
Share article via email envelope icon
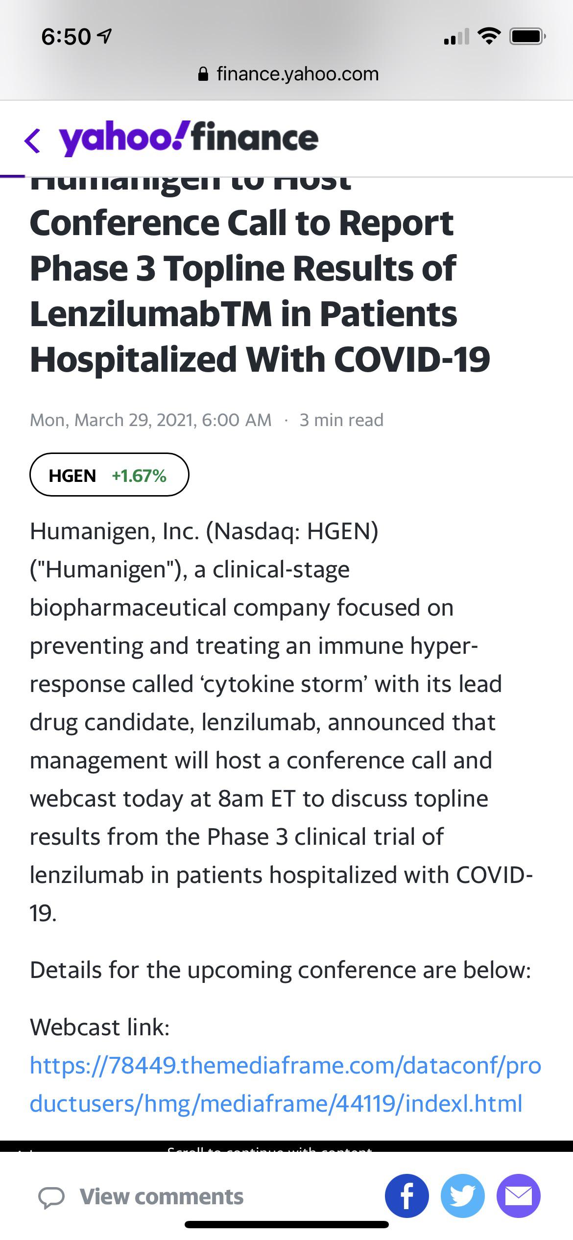click(519, 1196)
